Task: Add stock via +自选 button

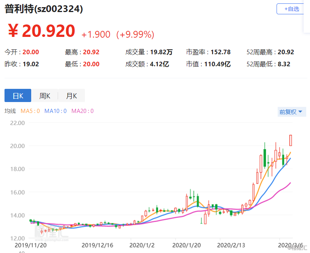Action: click(x=290, y=9)
